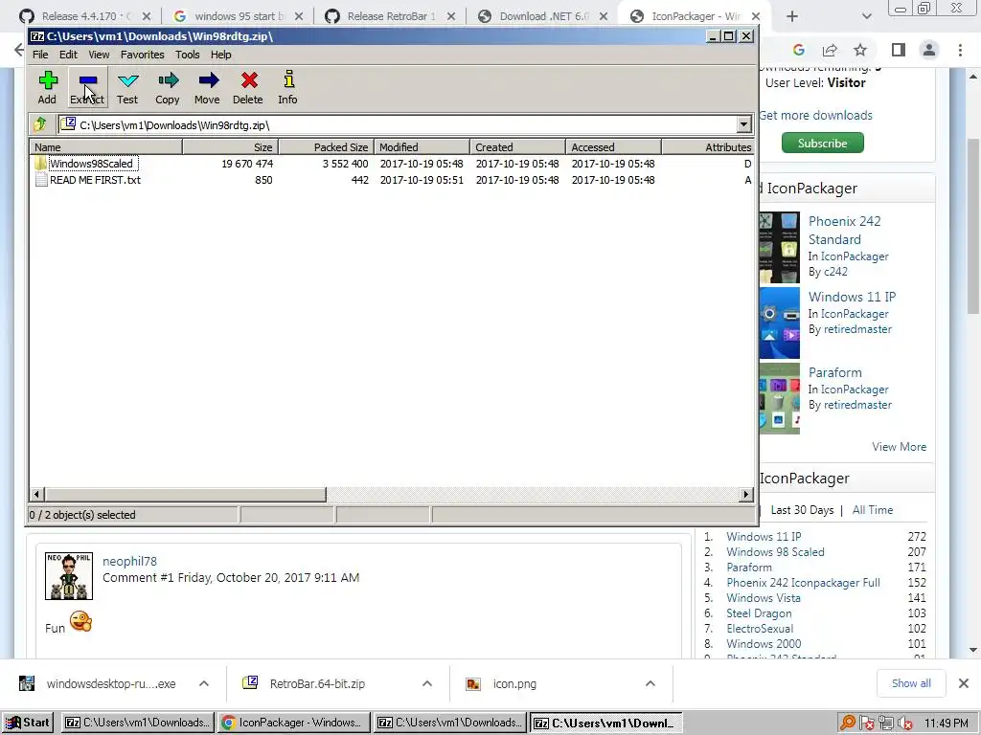The height and width of the screenshot is (735, 981).
Task: Open the Tools menu
Action: [187, 55]
